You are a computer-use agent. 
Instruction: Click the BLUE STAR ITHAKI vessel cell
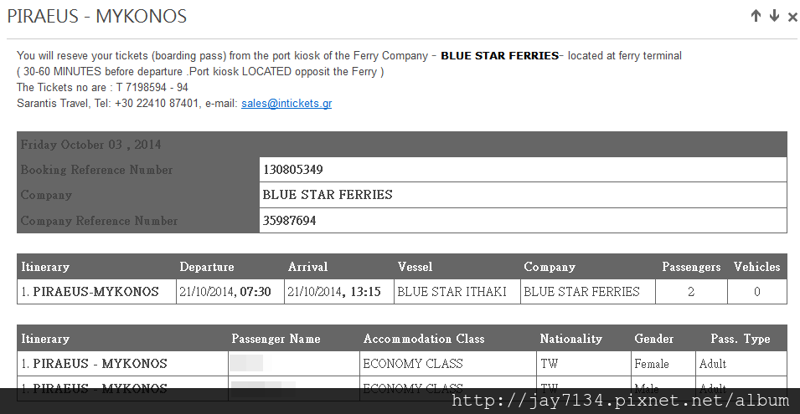click(457, 292)
